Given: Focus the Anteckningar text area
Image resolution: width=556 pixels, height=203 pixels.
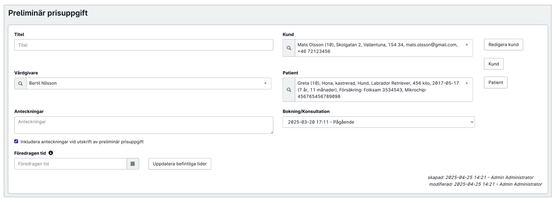Looking at the screenshot, I should [x=143, y=125].
